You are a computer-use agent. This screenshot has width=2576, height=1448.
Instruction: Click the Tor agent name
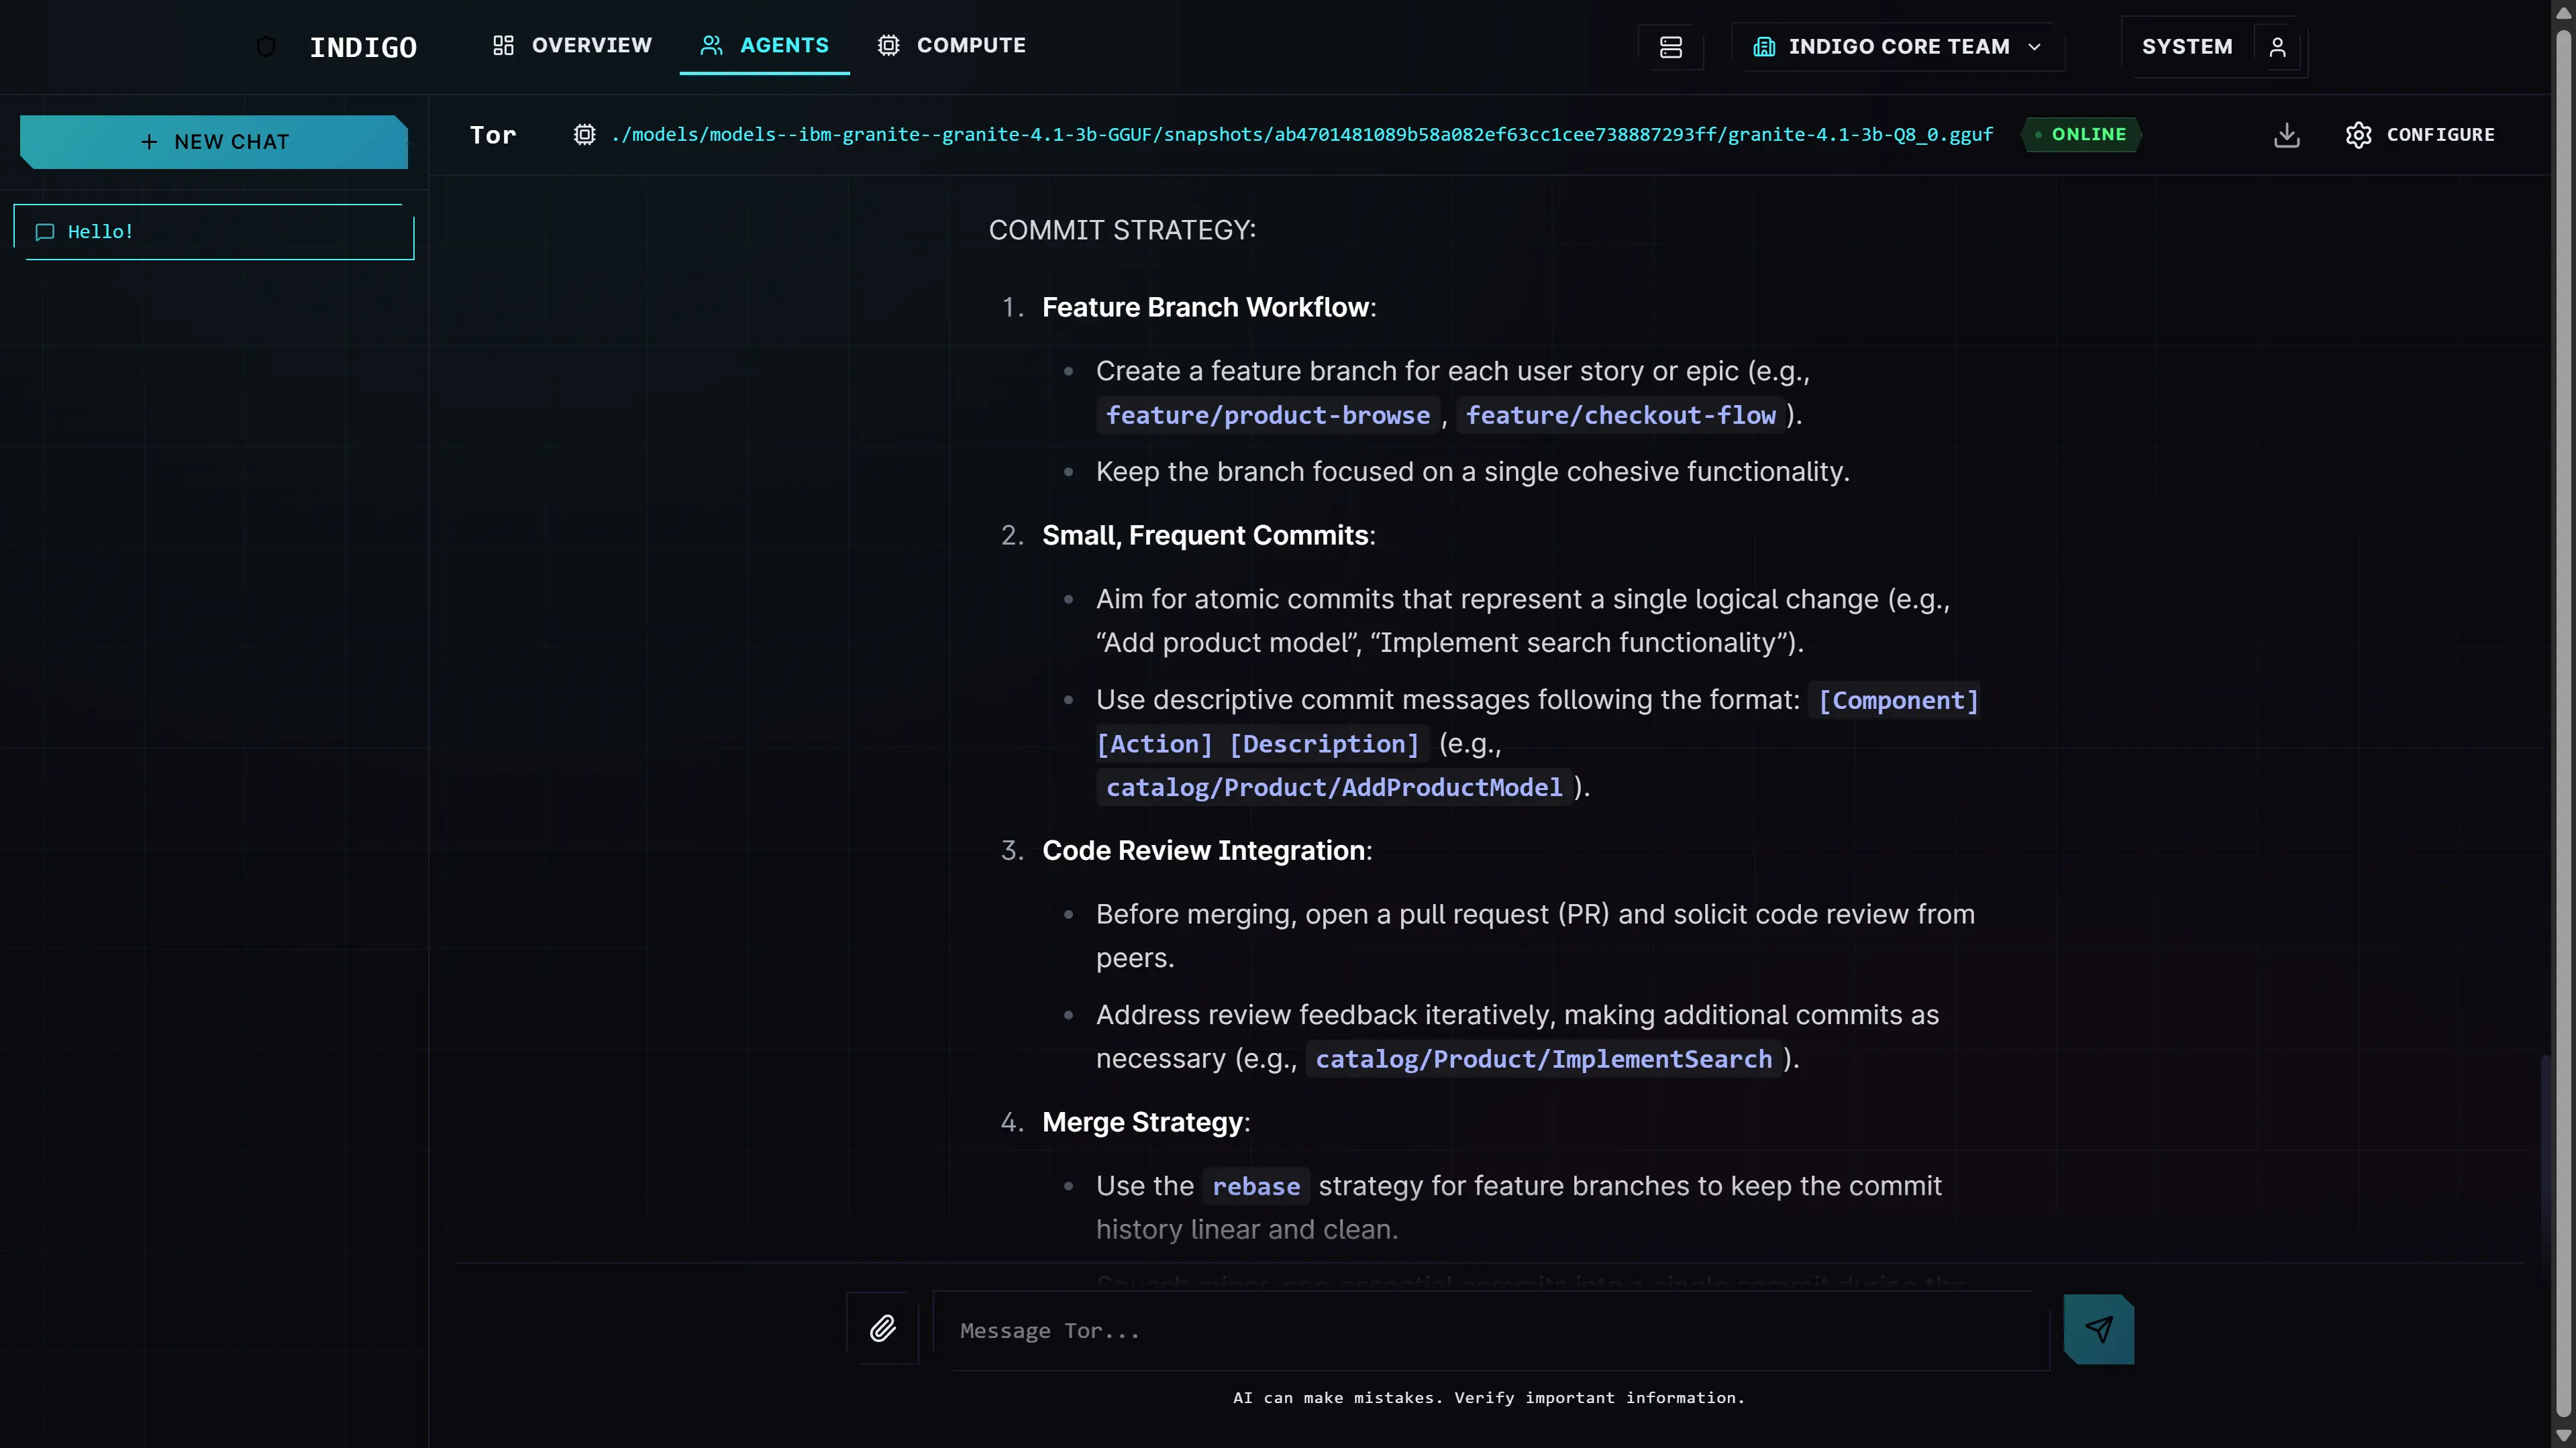tap(493, 135)
